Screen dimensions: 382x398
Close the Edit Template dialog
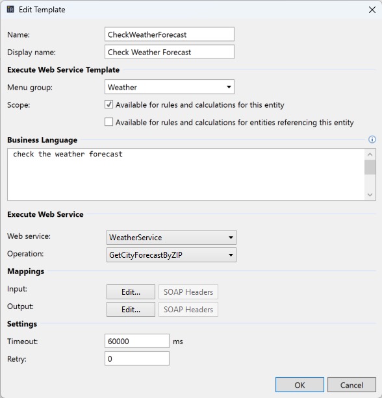(x=372, y=10)
